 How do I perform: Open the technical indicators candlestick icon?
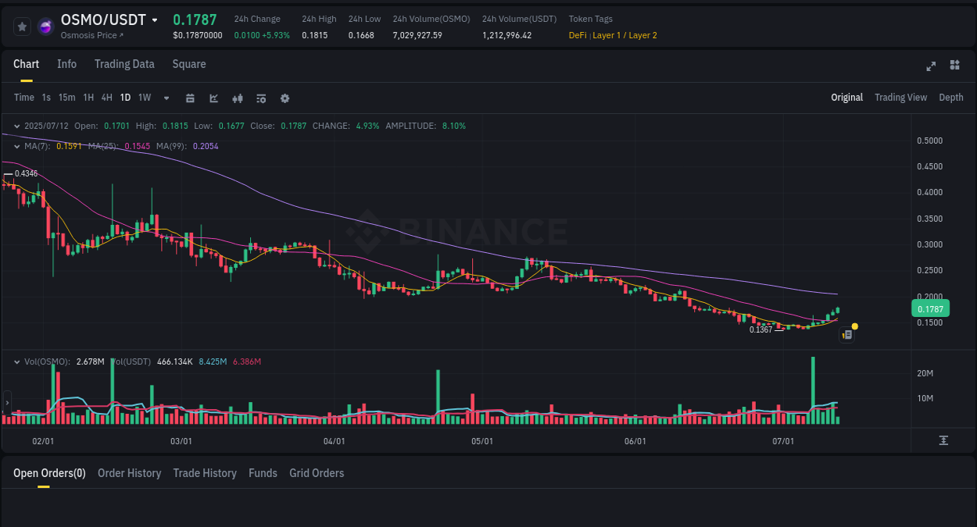[237, 98]
